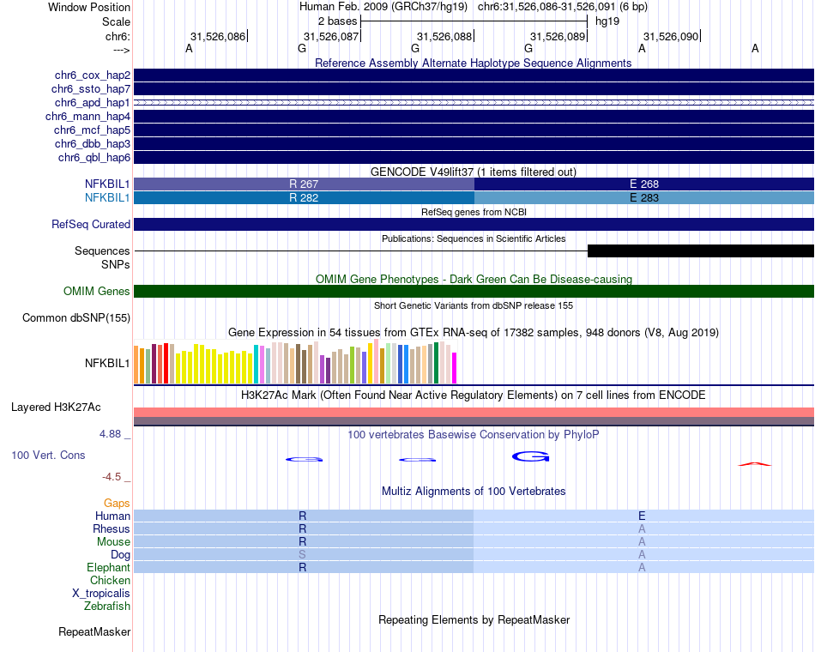Select the SNPs track label
The image size is (815, 652).
tap(116, 264)
